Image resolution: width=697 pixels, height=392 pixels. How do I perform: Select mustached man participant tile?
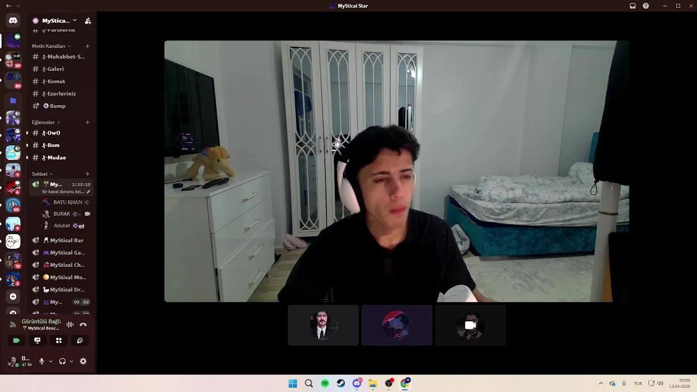click(x=323, y=325)
